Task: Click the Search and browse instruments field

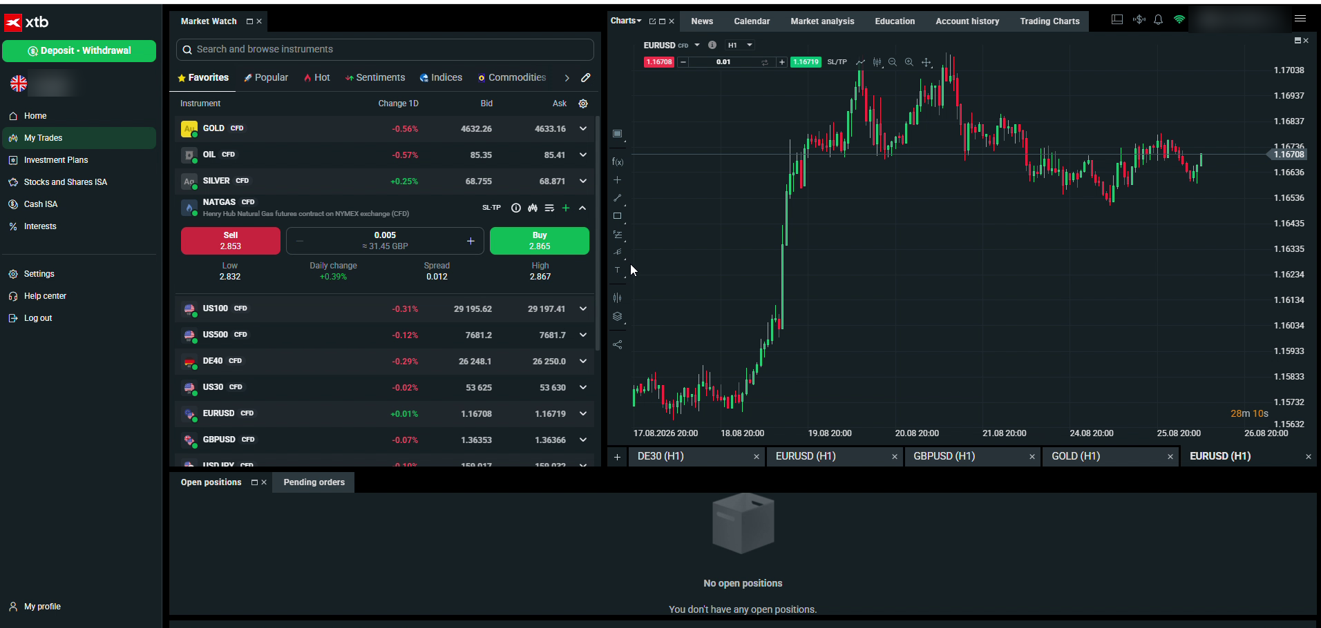Action: pyautogui.click(x=385, y=49)
